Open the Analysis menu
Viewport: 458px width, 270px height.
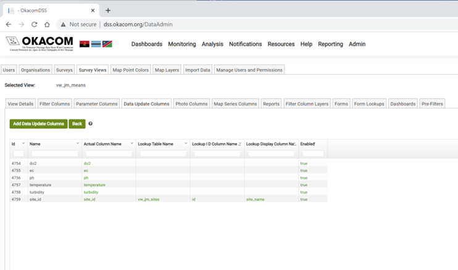click(x=212, y=44)
